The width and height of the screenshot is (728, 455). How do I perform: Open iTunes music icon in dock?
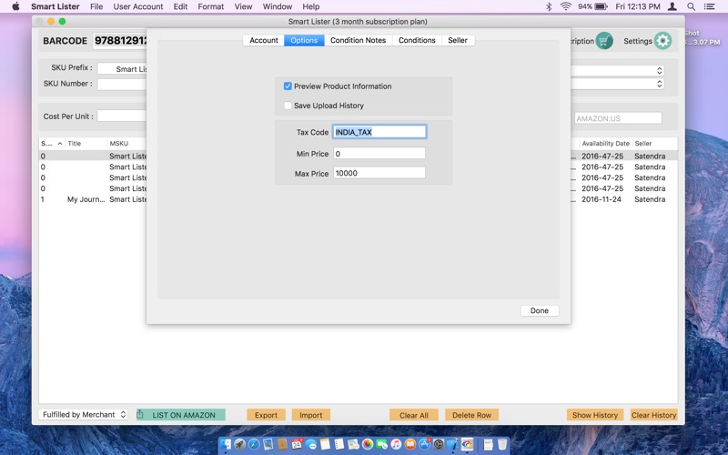coord(396,444)
